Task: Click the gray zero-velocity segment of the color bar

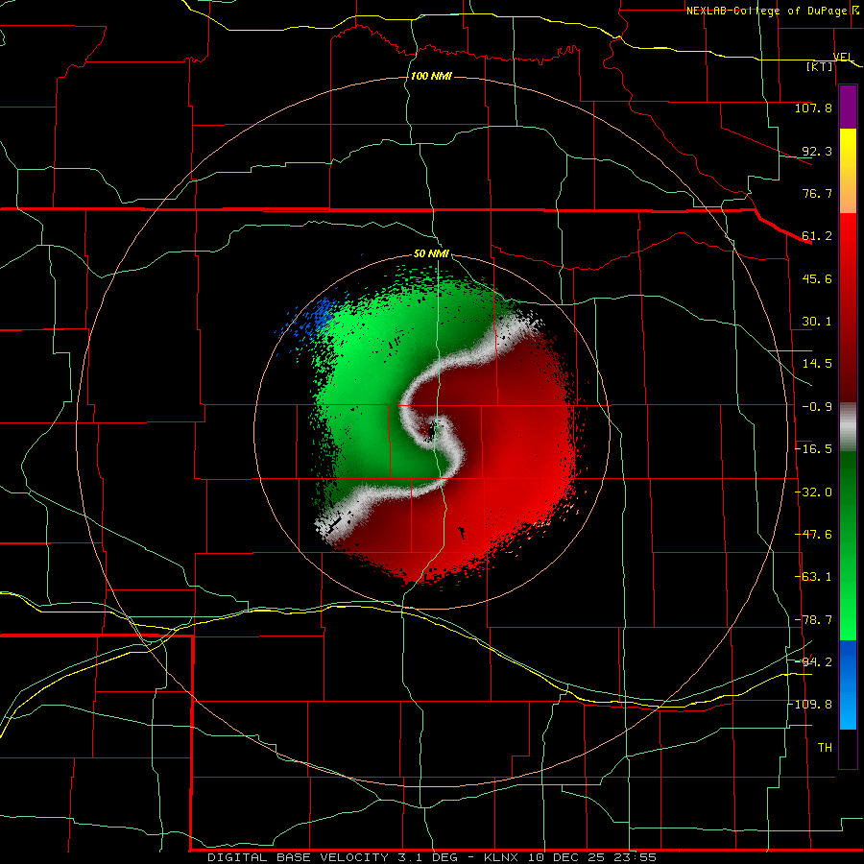Action: point(848,426)
